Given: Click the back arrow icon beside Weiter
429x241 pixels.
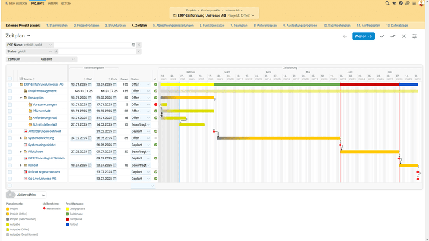Looking at the screenshot, I should 345,36.
